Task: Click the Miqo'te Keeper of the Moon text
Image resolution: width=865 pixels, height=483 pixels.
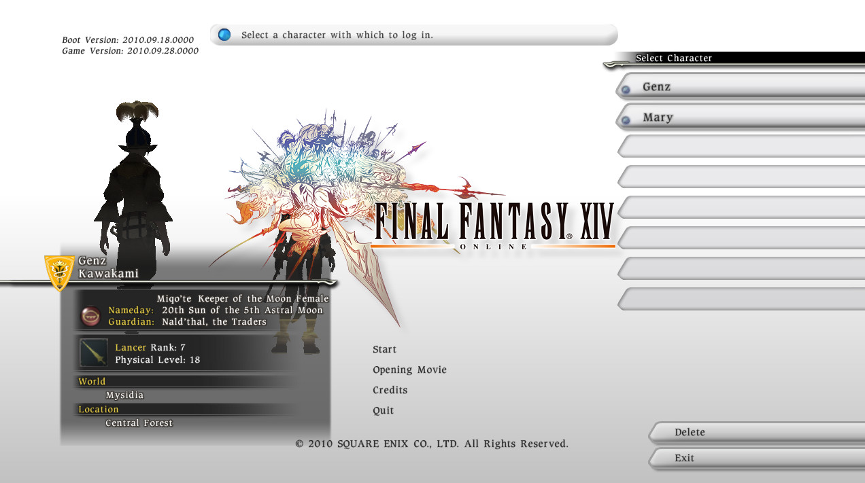Action: pyautogui.click(x=243, y=299)
